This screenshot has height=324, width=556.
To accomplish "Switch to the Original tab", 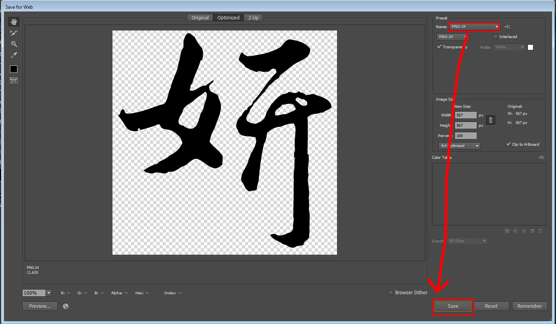I will (x=200, y=17).
